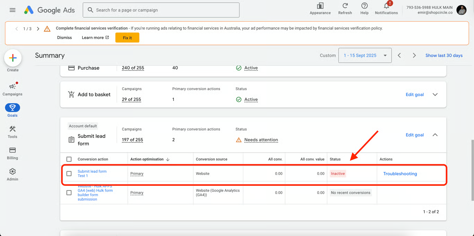
Task: Click the search magnifier icon
Action: click(x=90, y=10)
